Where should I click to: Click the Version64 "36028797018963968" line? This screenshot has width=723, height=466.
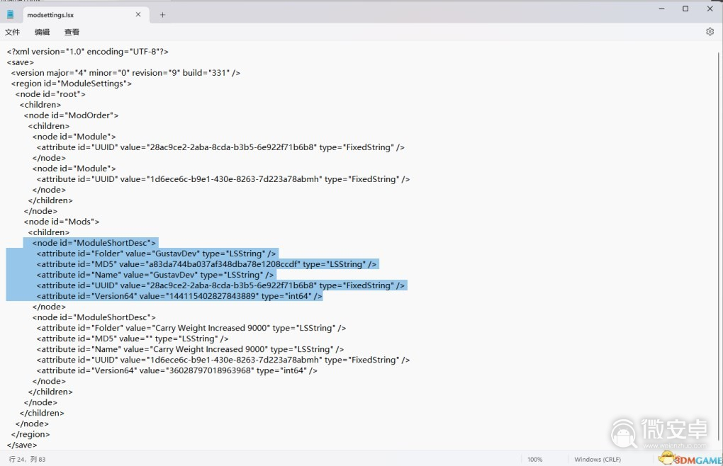[176, 370]
